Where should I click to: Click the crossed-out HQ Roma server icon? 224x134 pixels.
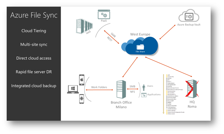point(192,89)
